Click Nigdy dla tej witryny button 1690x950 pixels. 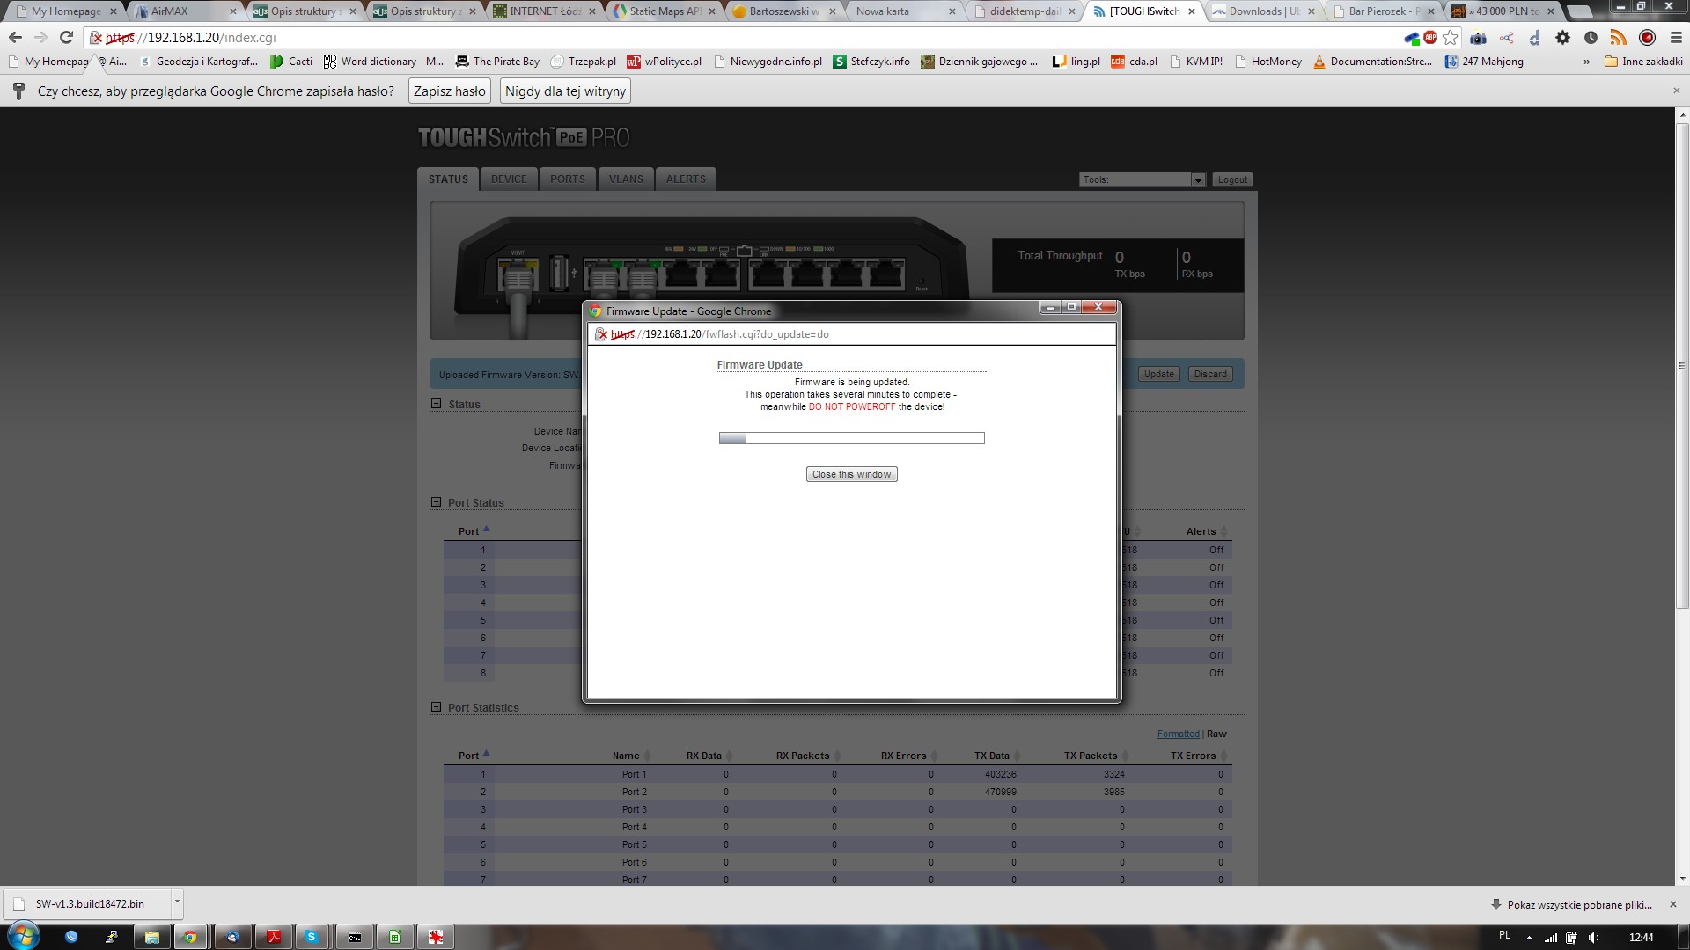coord(566,91)
